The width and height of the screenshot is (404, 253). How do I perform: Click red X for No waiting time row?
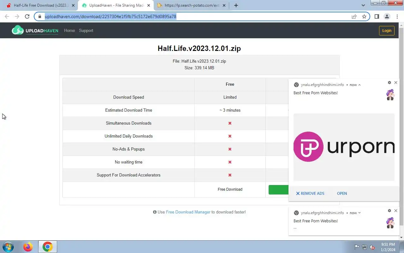pos(230,162)
